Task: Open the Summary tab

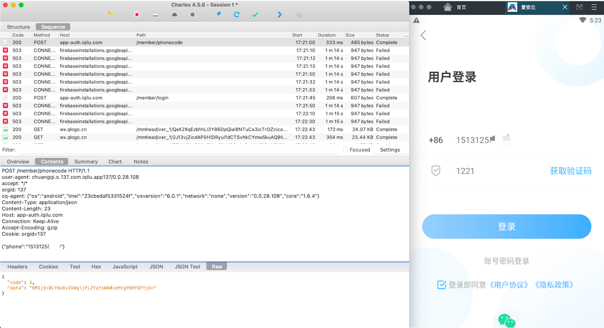Action: tap(86, 161)
